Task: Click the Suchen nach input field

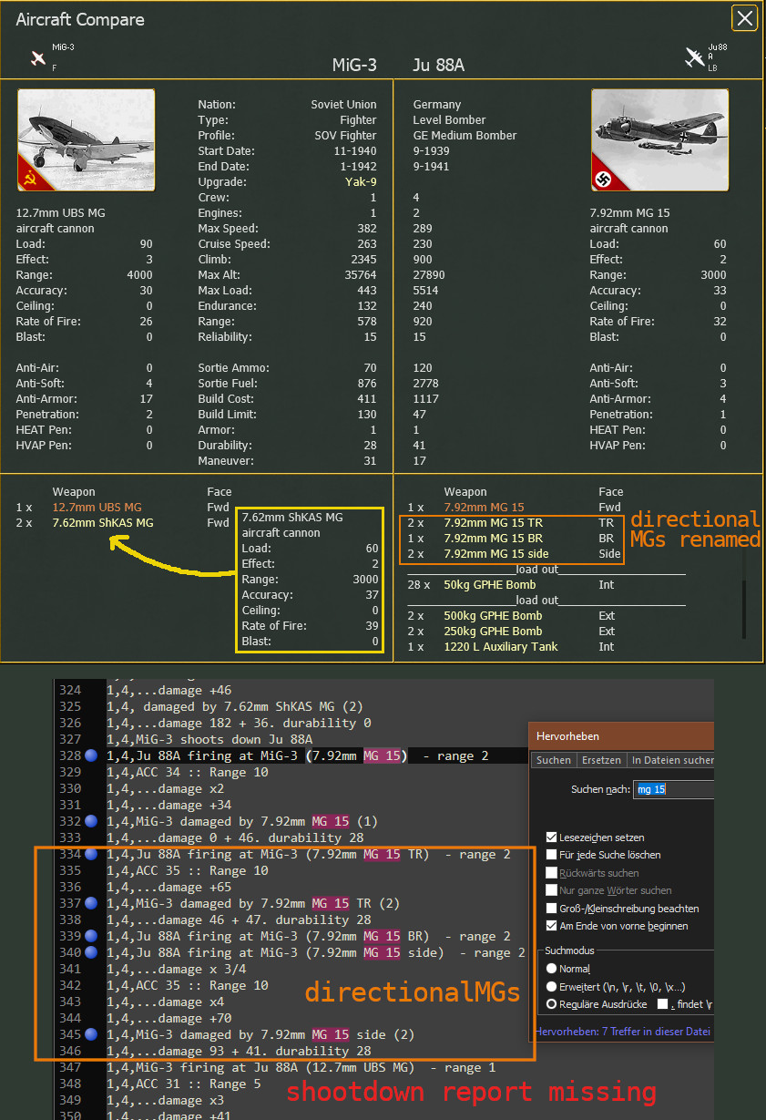Action: [x=674, y=789]
